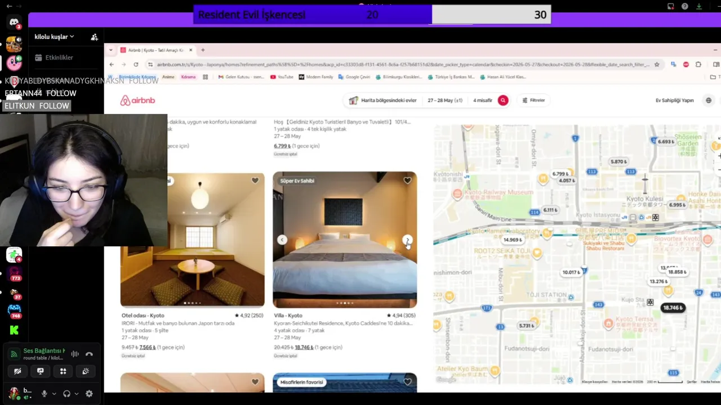This screenshot has height=405, width=721.
Task: Change the 4 misafir guest count
Action: pyautogui.click(x=482, y=100)
